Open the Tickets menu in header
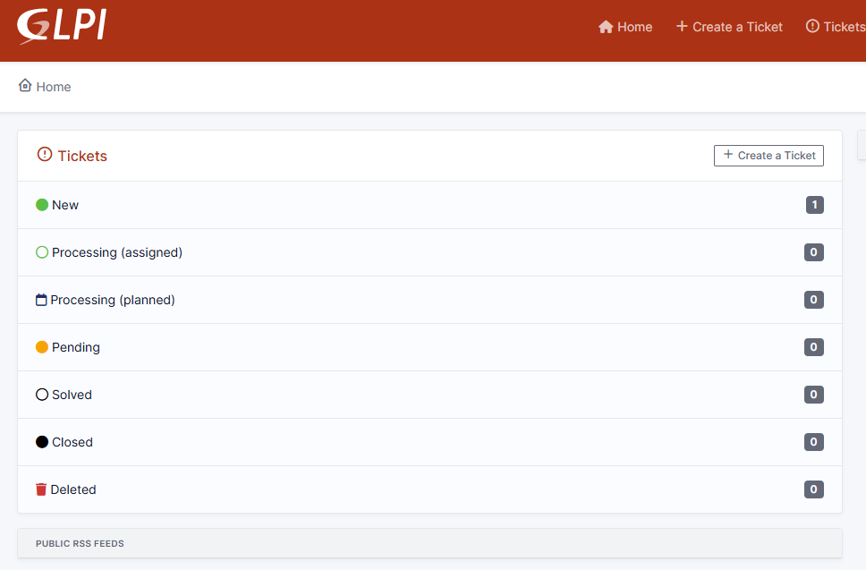 [836, 27]
